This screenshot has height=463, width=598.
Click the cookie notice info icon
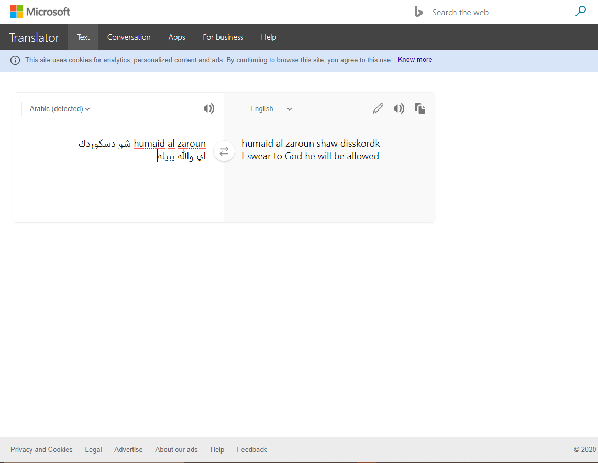[x=15, y=60]
